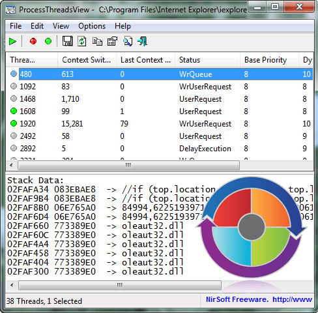
Task: Click the Stack Data: heading text
Action: coord(36,181)
